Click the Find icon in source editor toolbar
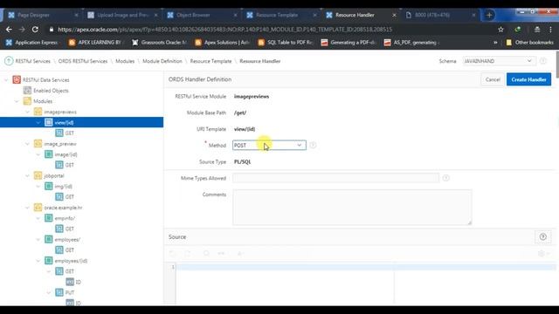Viewport: 559px width, 314px height. click(206, 254)
